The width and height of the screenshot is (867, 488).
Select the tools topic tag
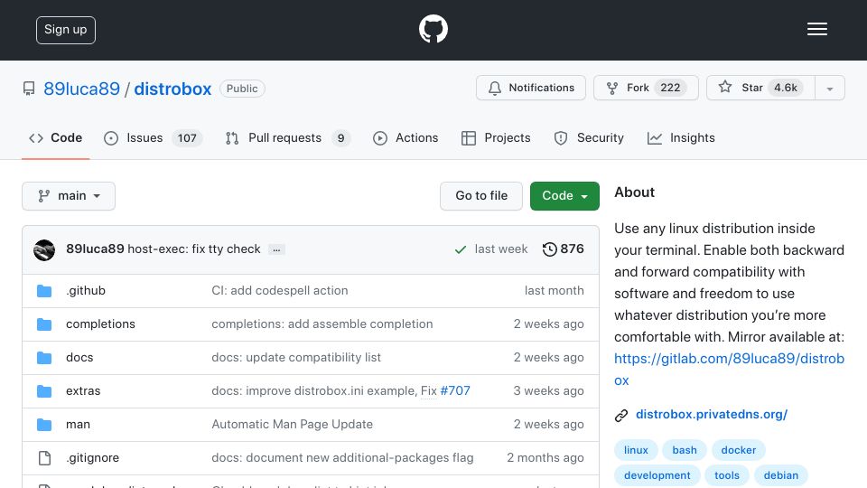coord(726,475)
